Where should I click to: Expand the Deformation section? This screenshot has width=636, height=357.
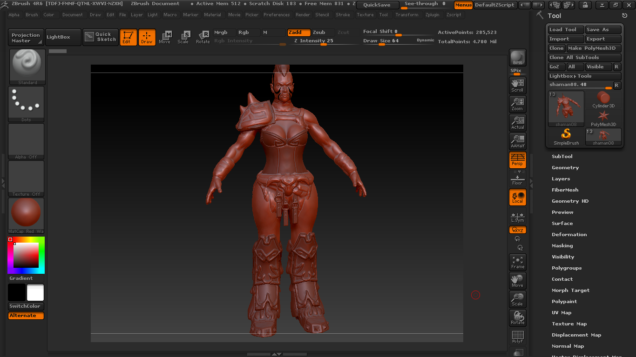coord(569,235)
